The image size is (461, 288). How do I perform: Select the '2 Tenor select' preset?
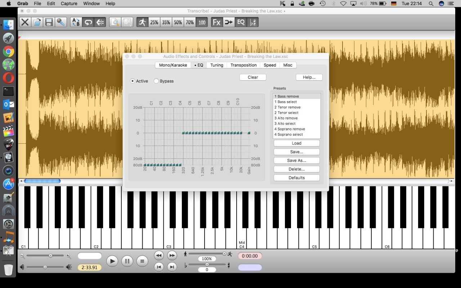(297, 113)
